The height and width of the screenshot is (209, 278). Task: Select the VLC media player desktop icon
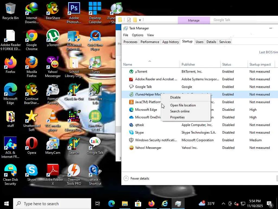[53, 121]
